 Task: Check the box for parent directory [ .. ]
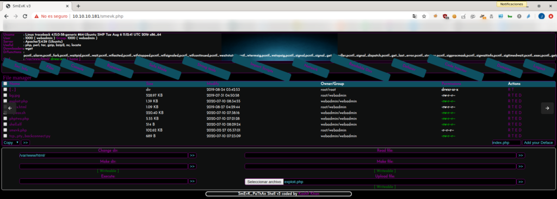[5, 90]
